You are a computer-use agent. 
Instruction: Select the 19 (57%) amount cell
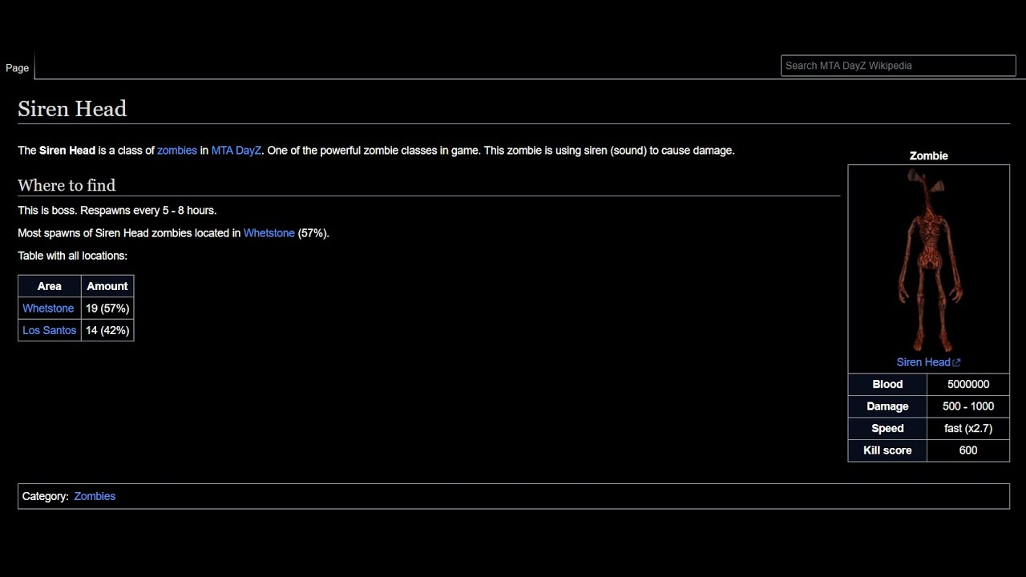pyautogui.click(x=107, y=309)
